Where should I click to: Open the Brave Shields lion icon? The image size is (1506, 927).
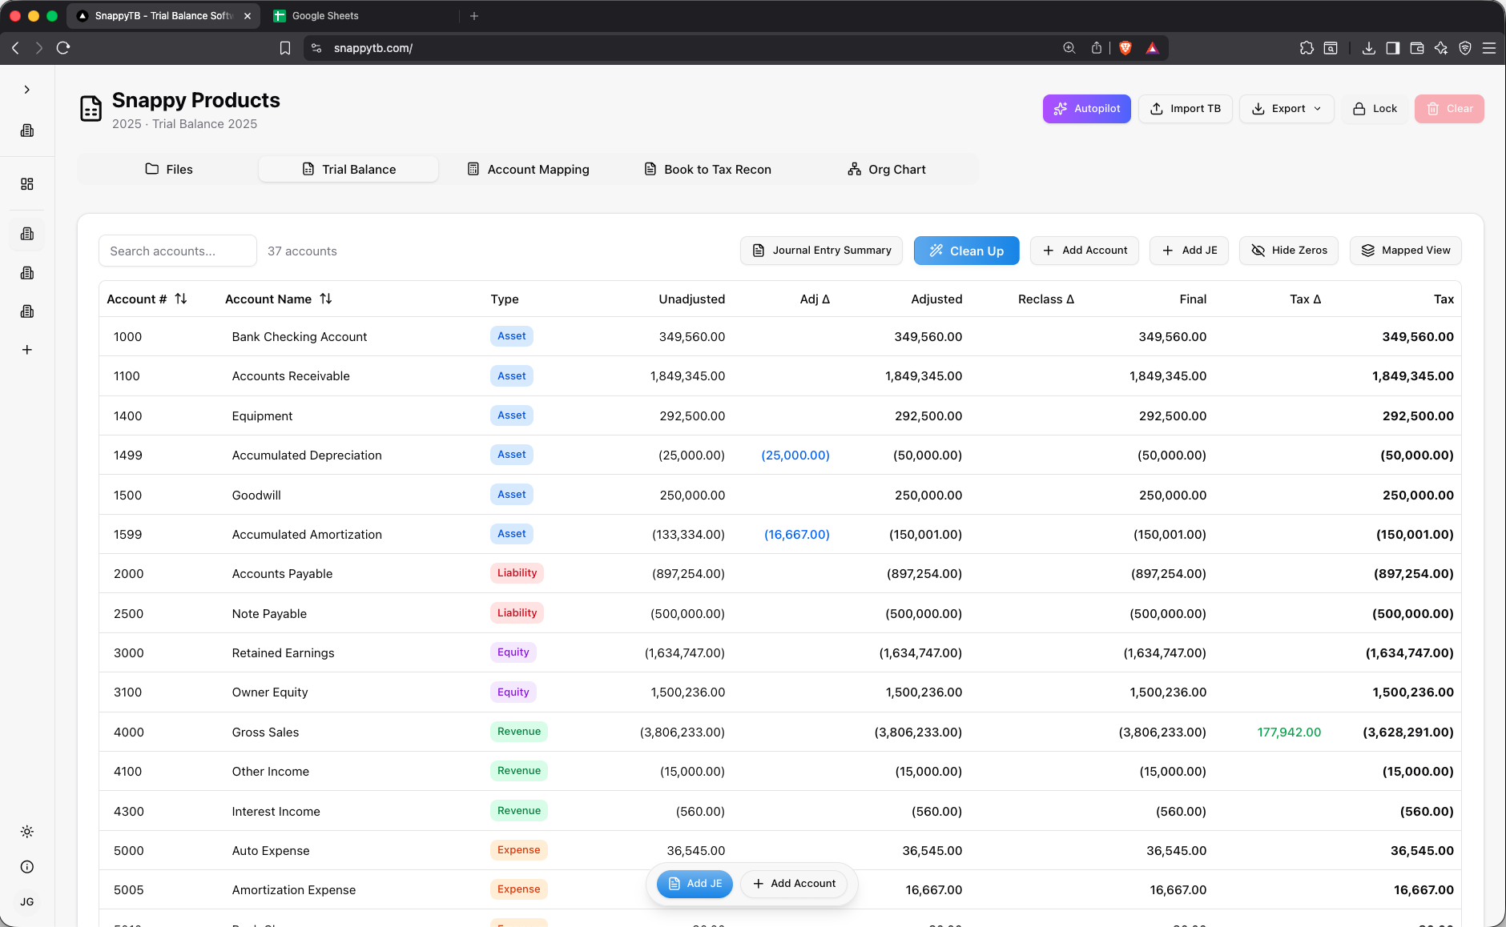(1125, 48)
